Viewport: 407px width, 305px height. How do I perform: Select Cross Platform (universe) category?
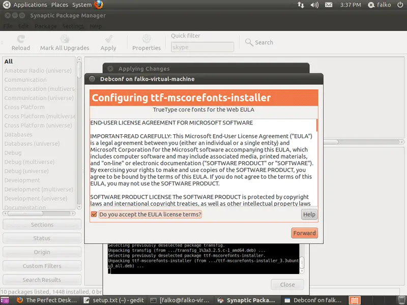pyautogui.click(x=38, y=125)
